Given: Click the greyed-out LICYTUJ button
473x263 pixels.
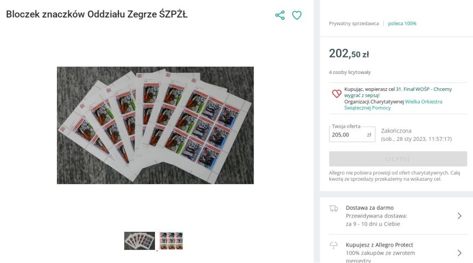Looking at the screenshot, I should [x=398, y=159].
